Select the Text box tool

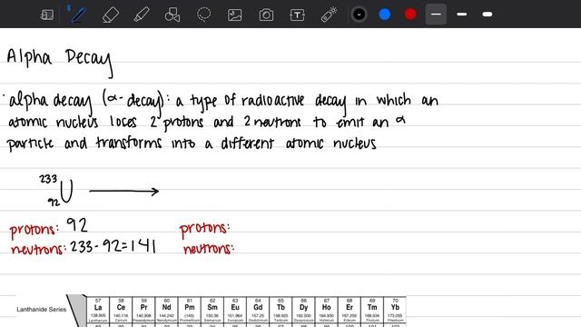coord(297,15)
